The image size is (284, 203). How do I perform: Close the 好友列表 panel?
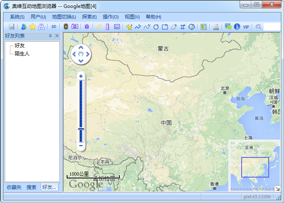click(x=57, y=36)
